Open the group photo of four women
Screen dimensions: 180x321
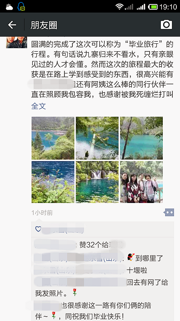pos(142,182)
